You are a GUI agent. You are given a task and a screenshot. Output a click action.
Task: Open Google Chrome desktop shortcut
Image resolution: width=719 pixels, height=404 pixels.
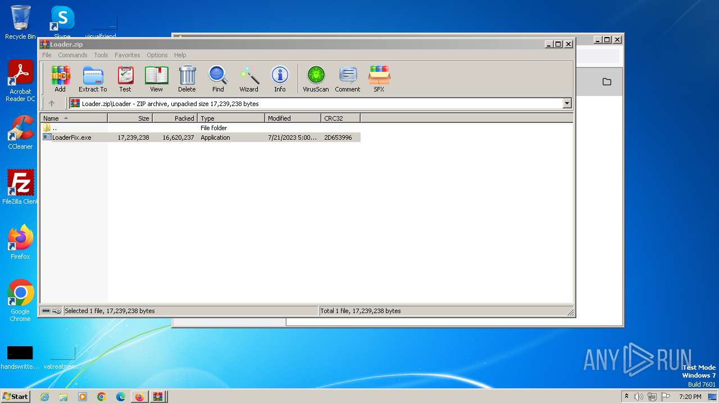[x=20, y=301]
